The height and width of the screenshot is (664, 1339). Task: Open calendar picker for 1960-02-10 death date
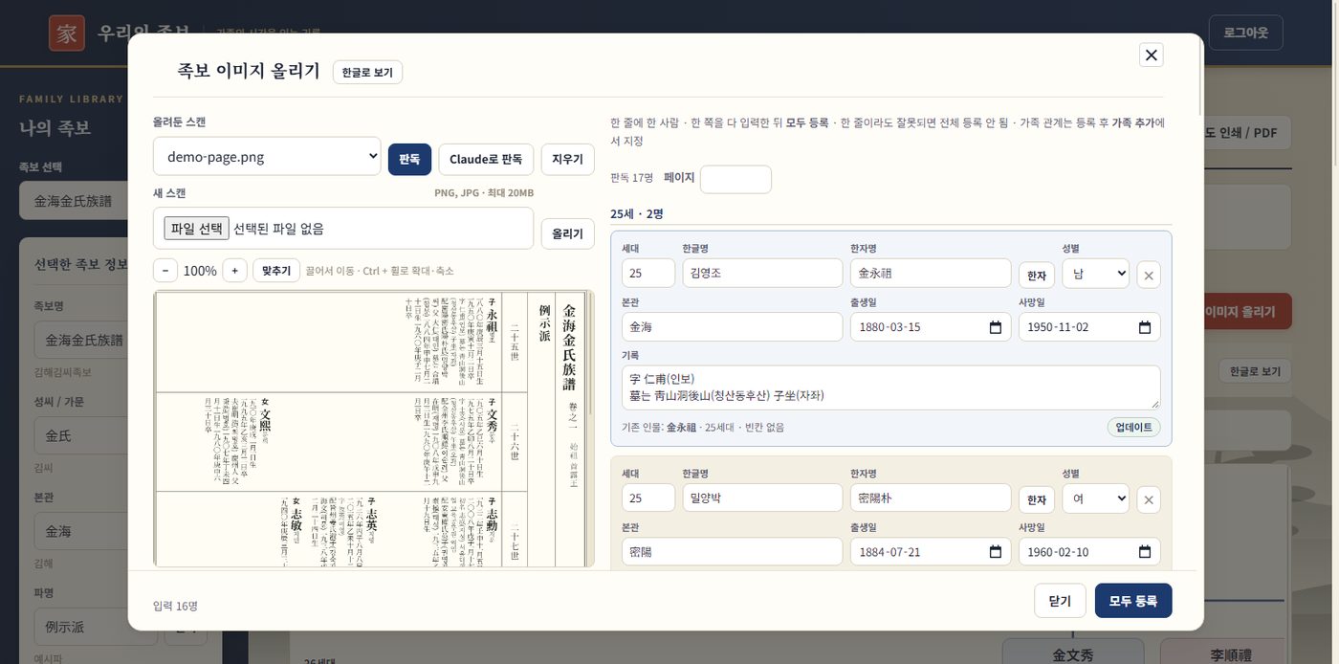1145,552
